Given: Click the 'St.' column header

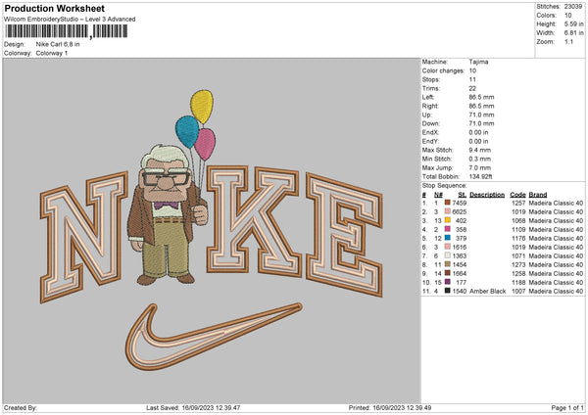Looking at the screenshot, I should [x=462, y=195].
